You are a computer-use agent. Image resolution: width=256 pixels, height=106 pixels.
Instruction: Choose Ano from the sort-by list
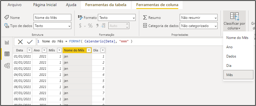pyautogui.click(x=238, y=47)
